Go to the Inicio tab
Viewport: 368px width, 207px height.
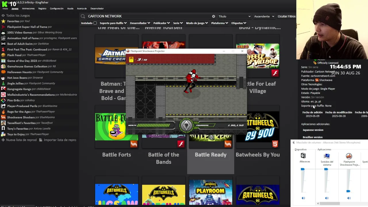(5, 9)
